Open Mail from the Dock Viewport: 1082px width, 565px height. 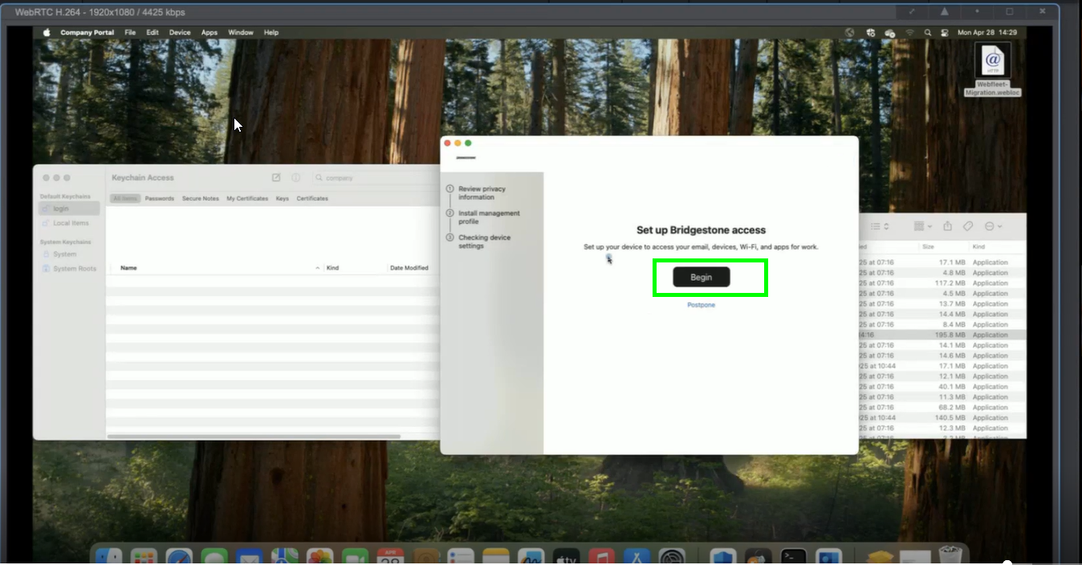point(250,556)
